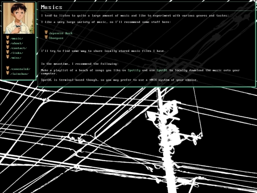Click the sentence starting "I tend to listen"
The width and height of the screenshot is (257, 193).
pos(135,16)
